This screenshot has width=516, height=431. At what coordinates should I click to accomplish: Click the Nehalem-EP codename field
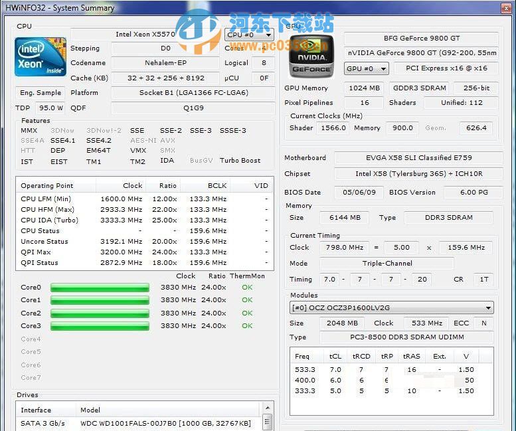click(165, 63)
